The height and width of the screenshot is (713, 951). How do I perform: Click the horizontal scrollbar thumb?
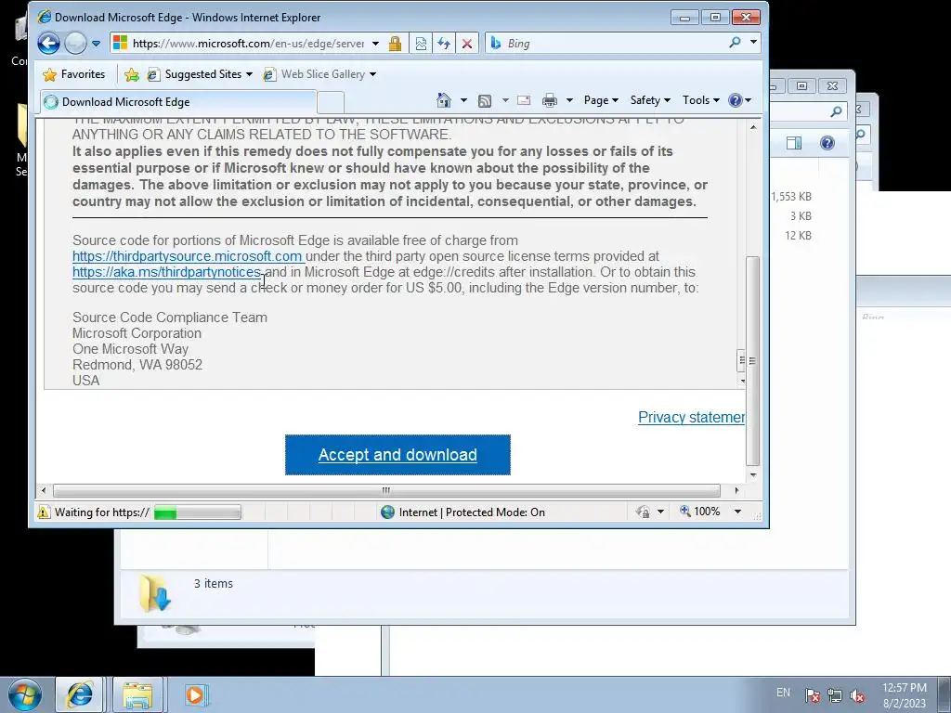tap(386, 490)
